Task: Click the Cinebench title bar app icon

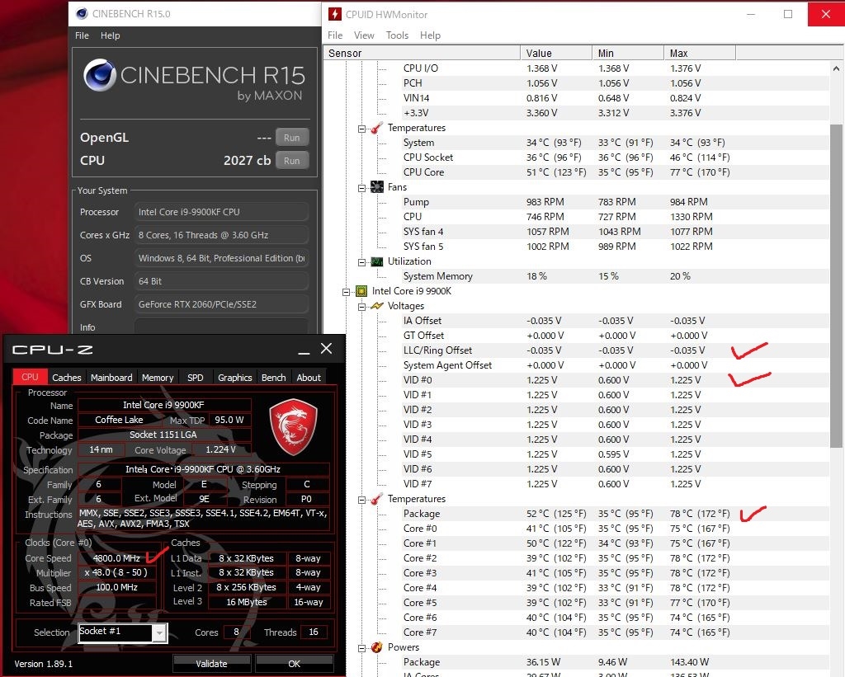Action: coord(82,13)
